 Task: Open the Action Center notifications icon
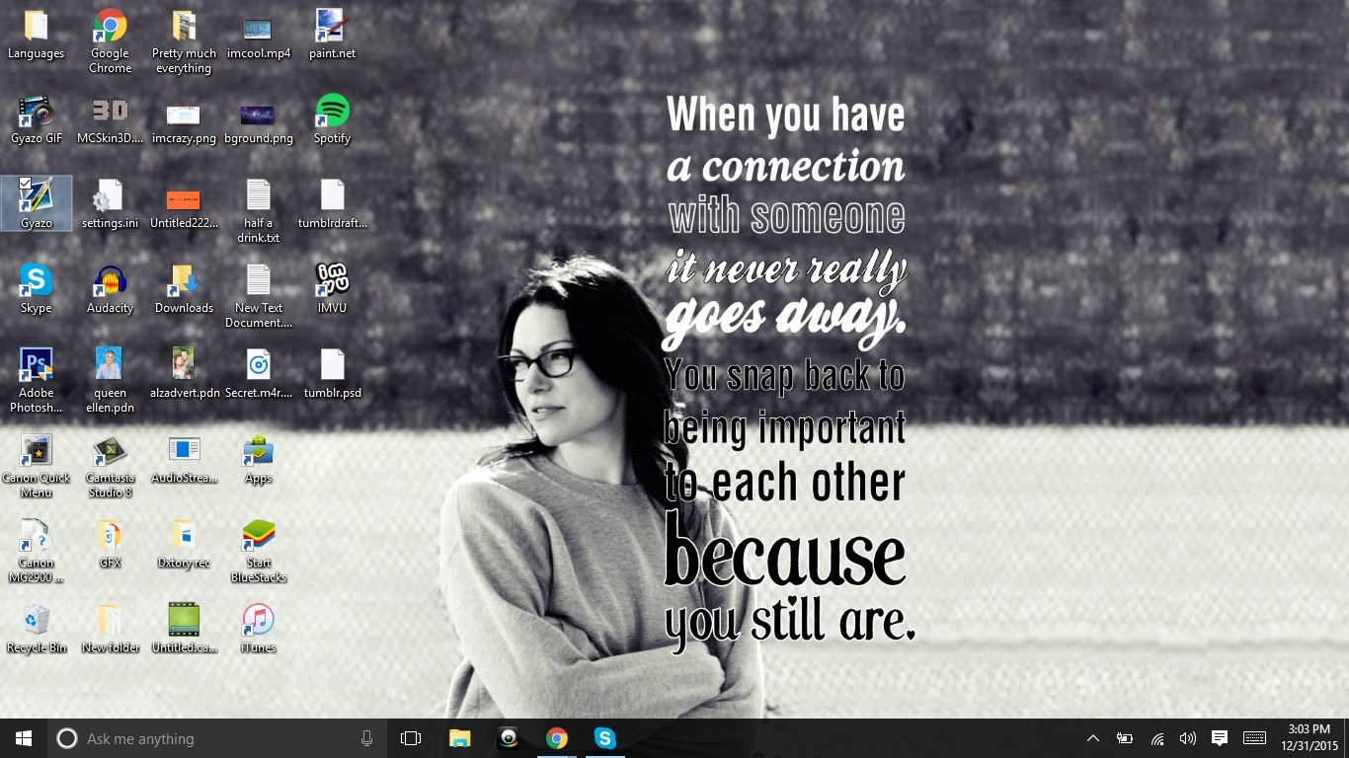1220,738
